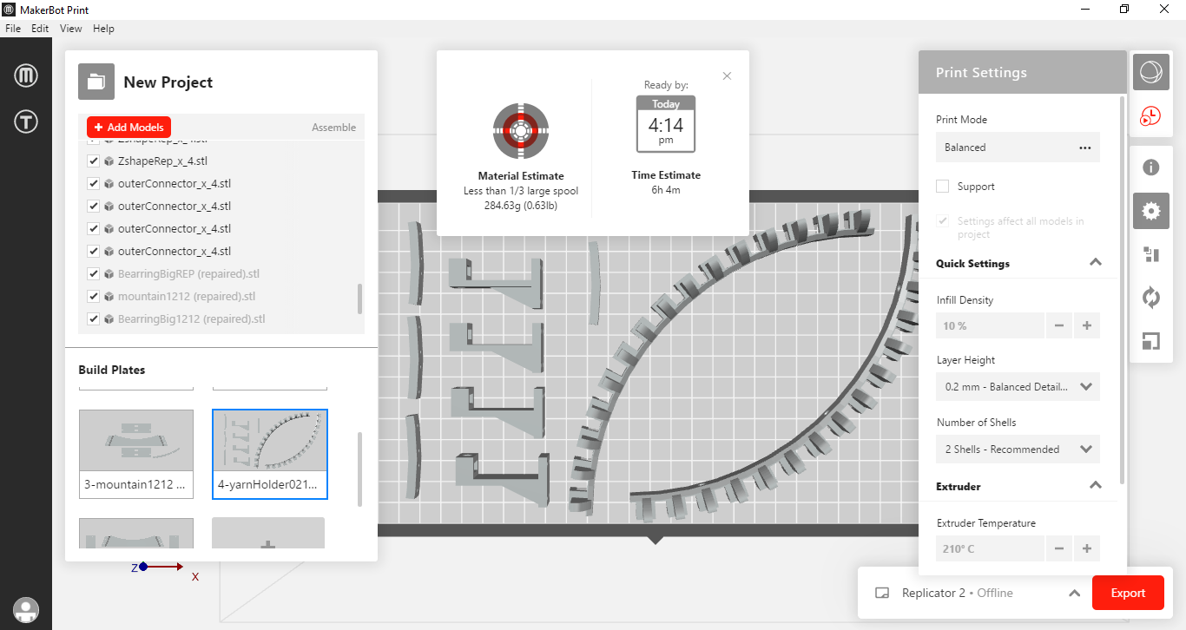This screenshot has width=1186, height=630.
Task: Click the Extruder Temperature value field
Action: pos(990,548)
